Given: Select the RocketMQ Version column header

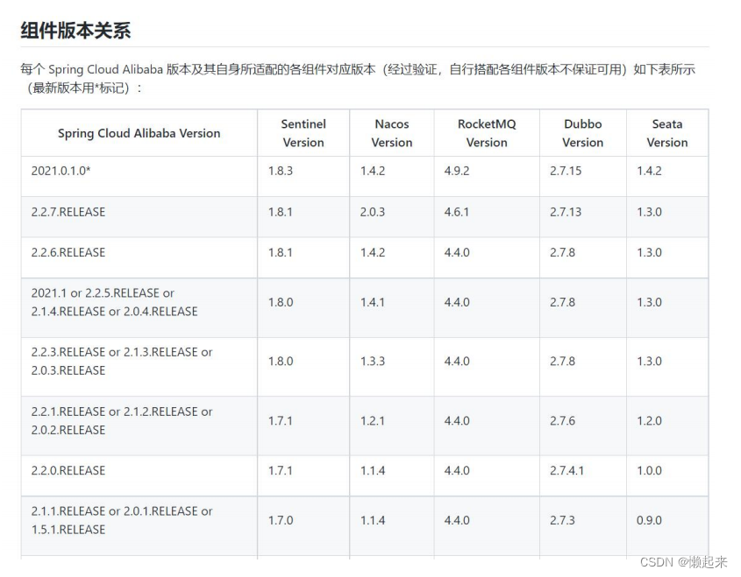Looking at the screenshot, I should pyautogui.click(x=487, y=133).
